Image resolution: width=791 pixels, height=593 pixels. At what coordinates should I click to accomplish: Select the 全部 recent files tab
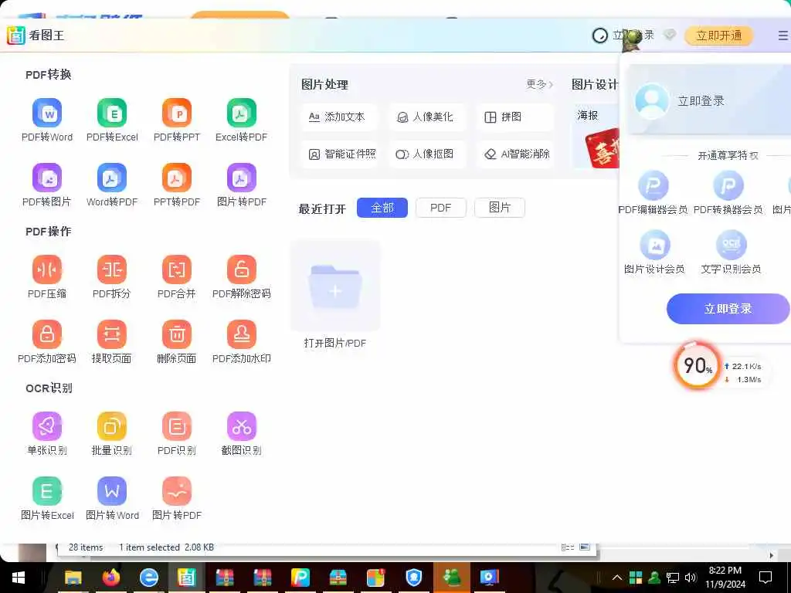click(x=382, y=208)
